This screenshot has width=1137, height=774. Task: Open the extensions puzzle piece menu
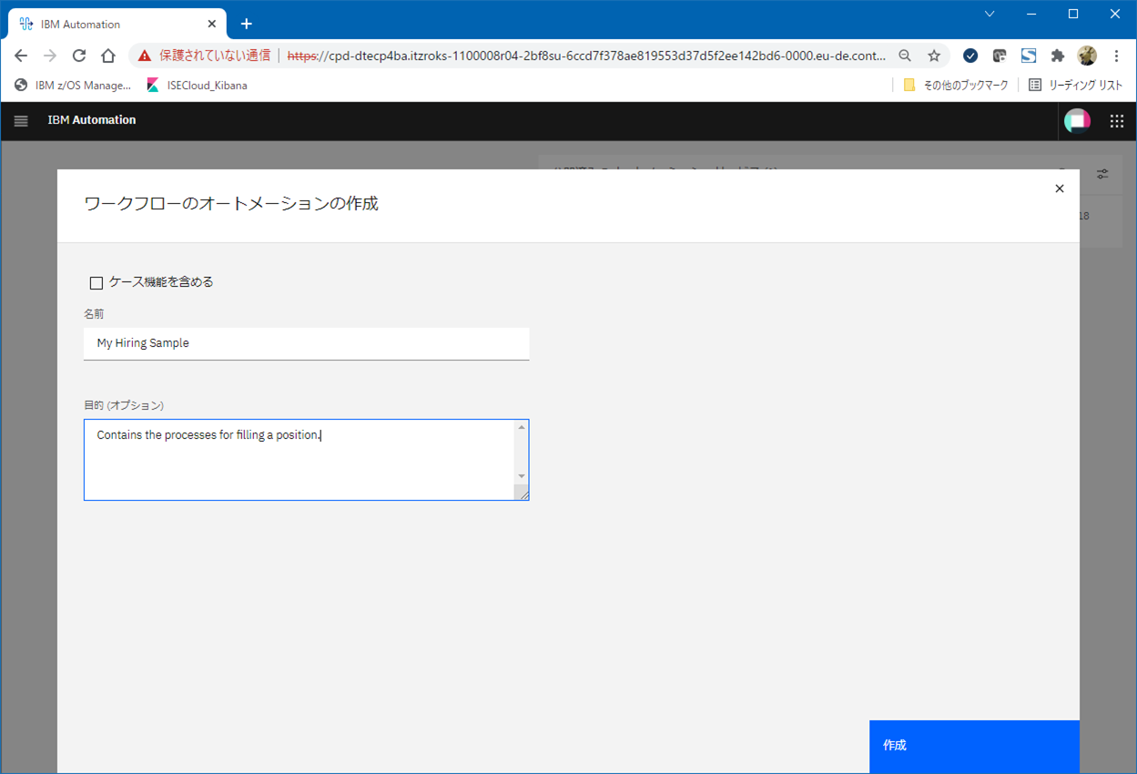[x=1058, y=56]
